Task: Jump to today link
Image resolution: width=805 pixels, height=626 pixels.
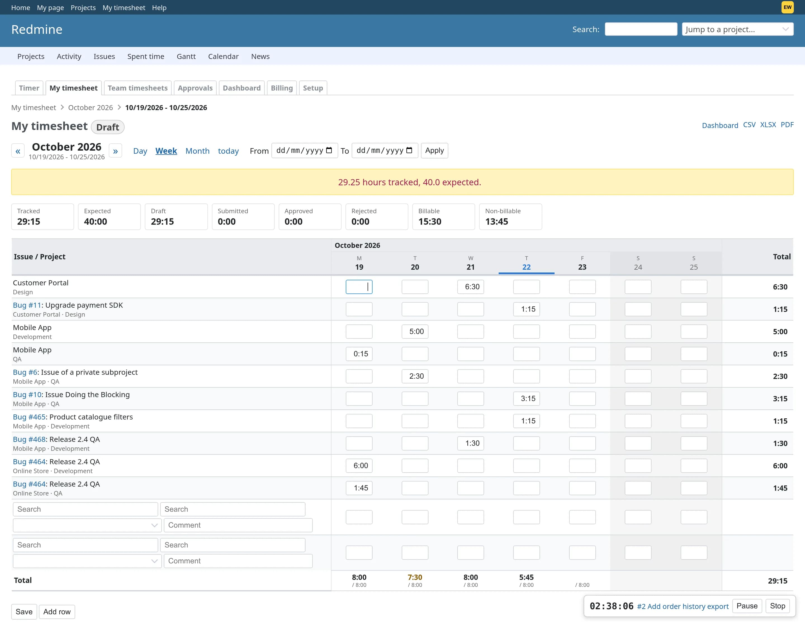Action: point(228,151)
